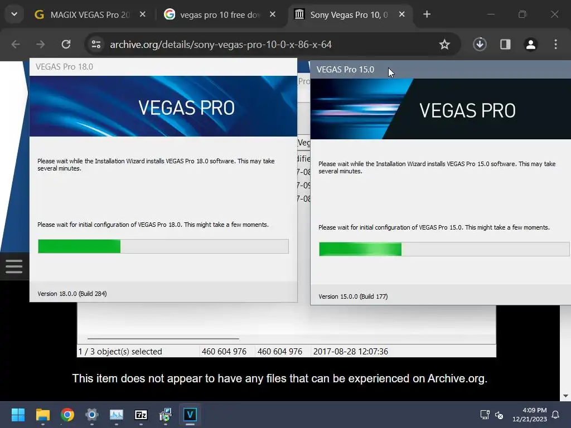Image resolution: width=571 pixels, height=428 pixels.
Task: Toggle the Chrome side panel
Action: point(505,45)
